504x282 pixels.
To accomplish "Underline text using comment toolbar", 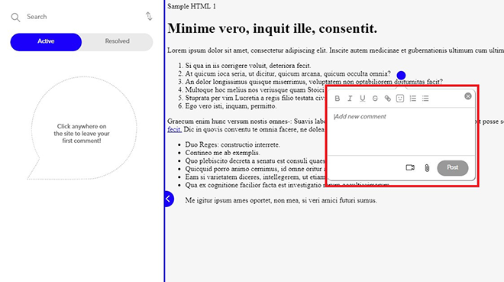I will click(x=362, y=99).
